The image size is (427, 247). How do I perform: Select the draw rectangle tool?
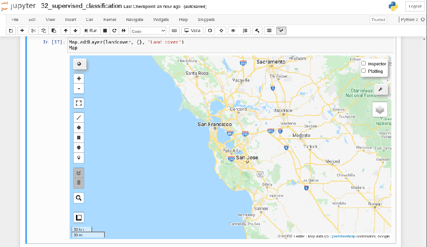[79, 138]
